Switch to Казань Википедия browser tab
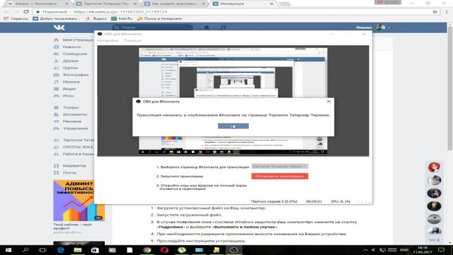 [x=36, y=4]
